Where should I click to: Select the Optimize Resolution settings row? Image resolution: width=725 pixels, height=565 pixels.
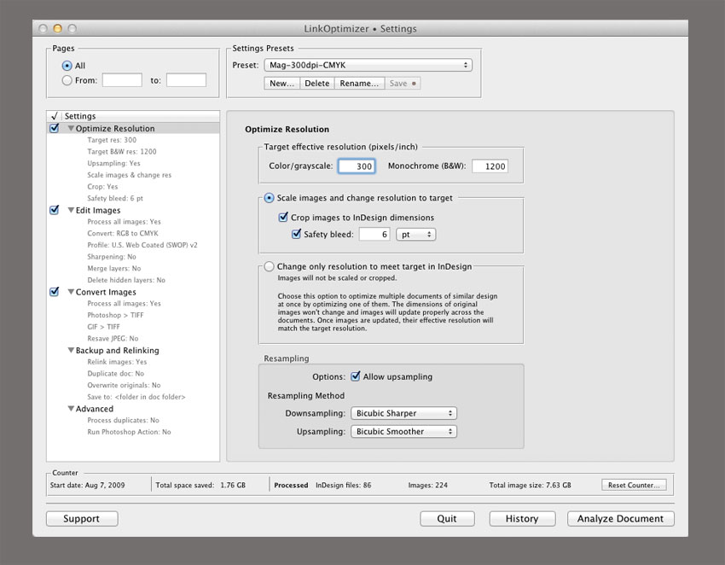tap(133, 128)
